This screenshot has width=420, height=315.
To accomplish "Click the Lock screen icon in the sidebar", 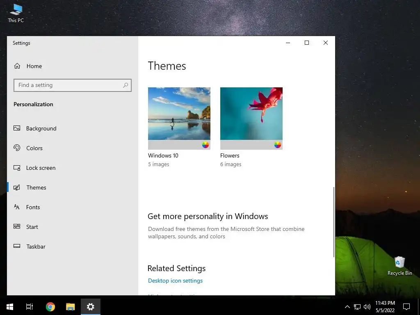I will (17, 168).
